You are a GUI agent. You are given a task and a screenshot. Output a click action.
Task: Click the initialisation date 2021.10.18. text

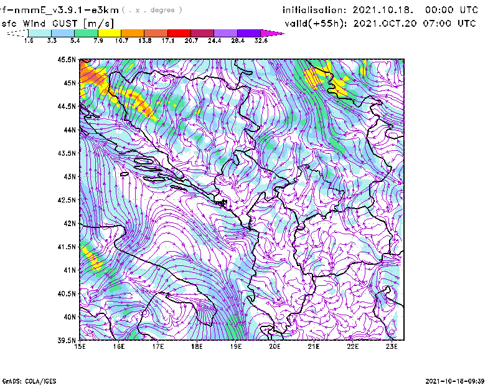(x=383, y=10)
